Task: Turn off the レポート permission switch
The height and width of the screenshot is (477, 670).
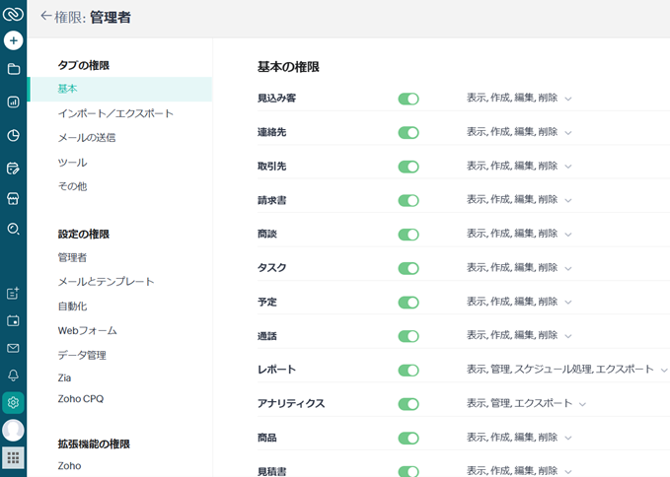Action: pos(409,371)
